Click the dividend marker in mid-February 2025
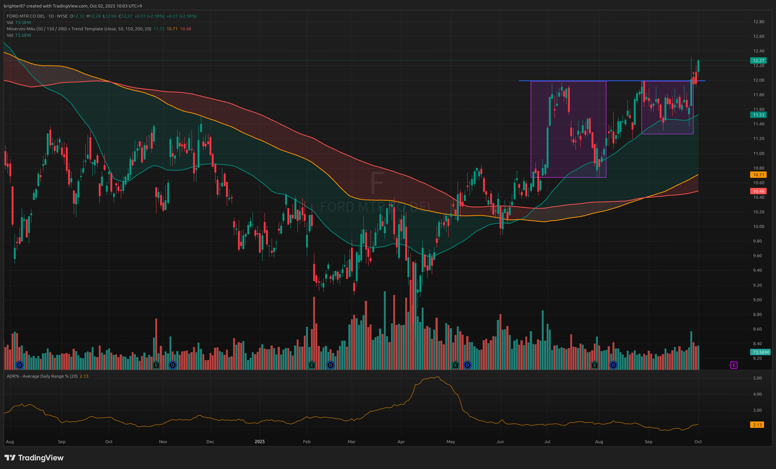This screenshot has height=469, width=776. coord(330,365)
